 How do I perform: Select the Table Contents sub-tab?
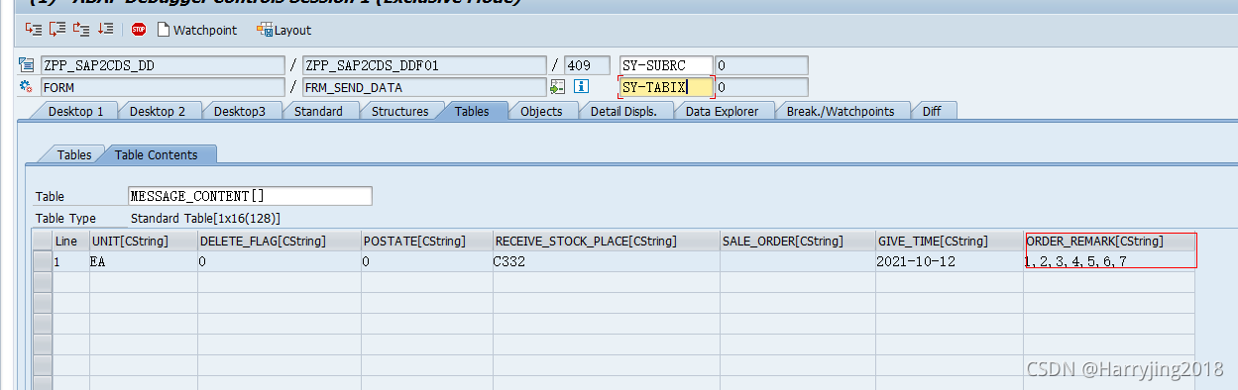tap(156, 154)
